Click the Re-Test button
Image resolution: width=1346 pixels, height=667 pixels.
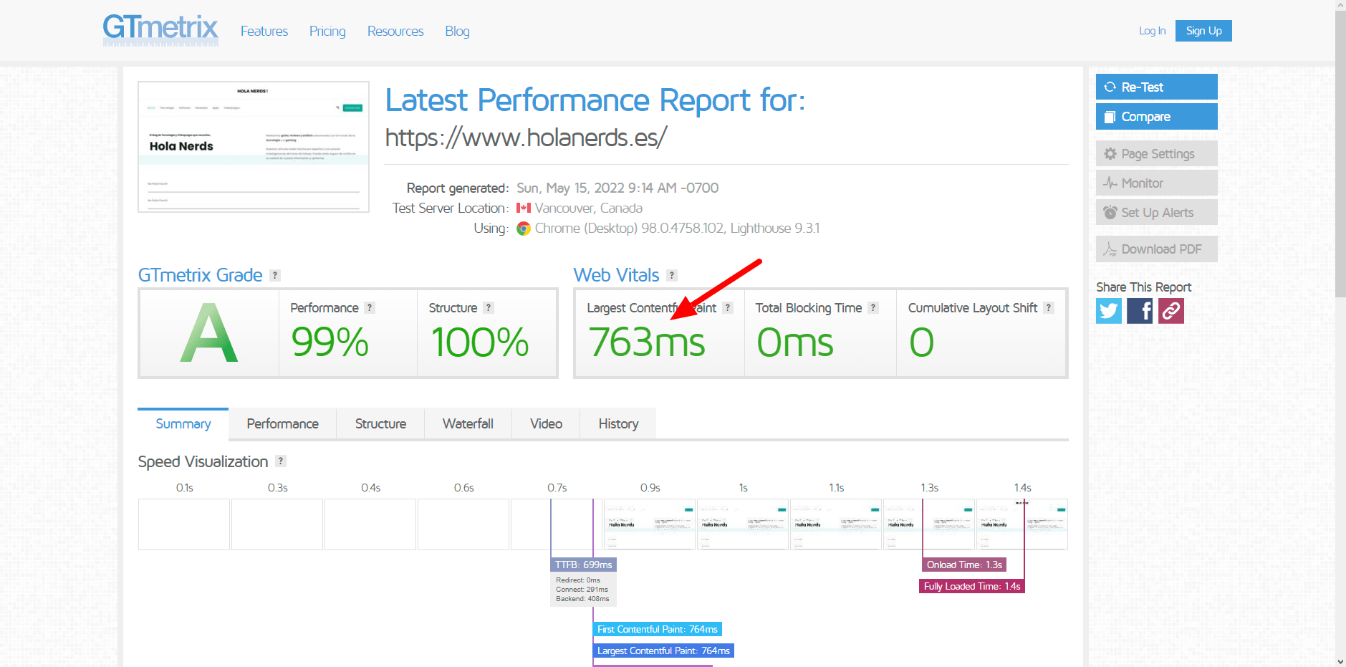[x=1156, y=87]
